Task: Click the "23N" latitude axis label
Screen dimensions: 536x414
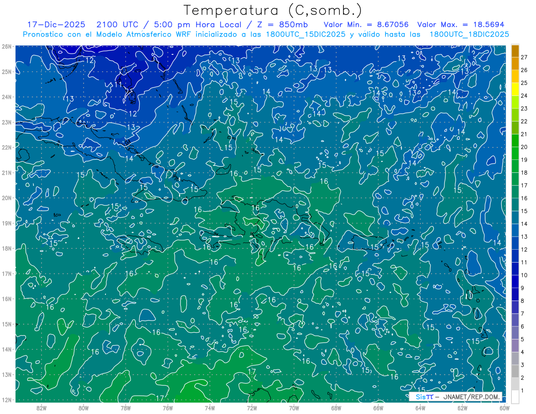Action: pyautogui.click(x=6, y=122)
